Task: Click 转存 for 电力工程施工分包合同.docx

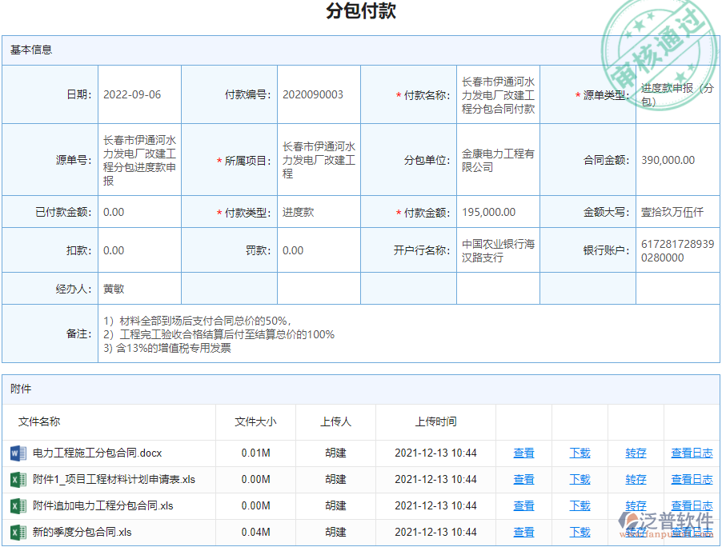Action: [635, 453]
